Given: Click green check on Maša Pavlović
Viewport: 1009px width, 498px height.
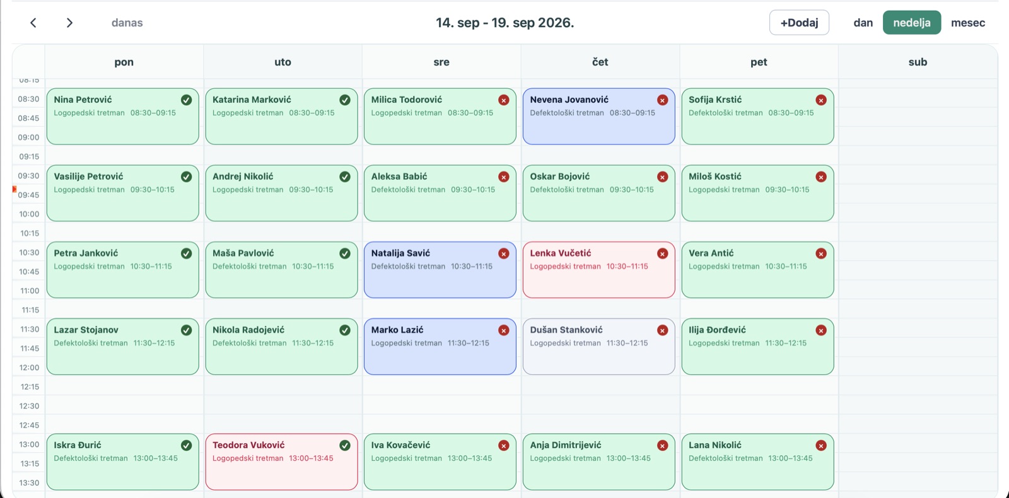Looking at the screenshot, I should click(x=345, y=253).
